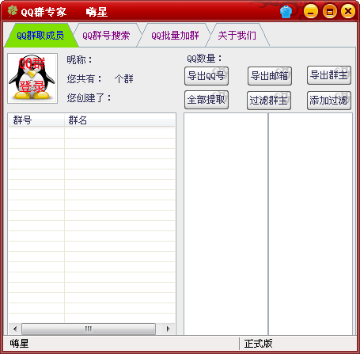Viewport: 360px width, 354px height.
Task: Click the blue shirt skin icon
Action: point(286,12)
